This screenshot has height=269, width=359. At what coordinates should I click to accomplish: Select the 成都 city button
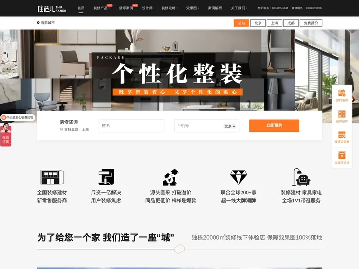[x=291, y=23]
